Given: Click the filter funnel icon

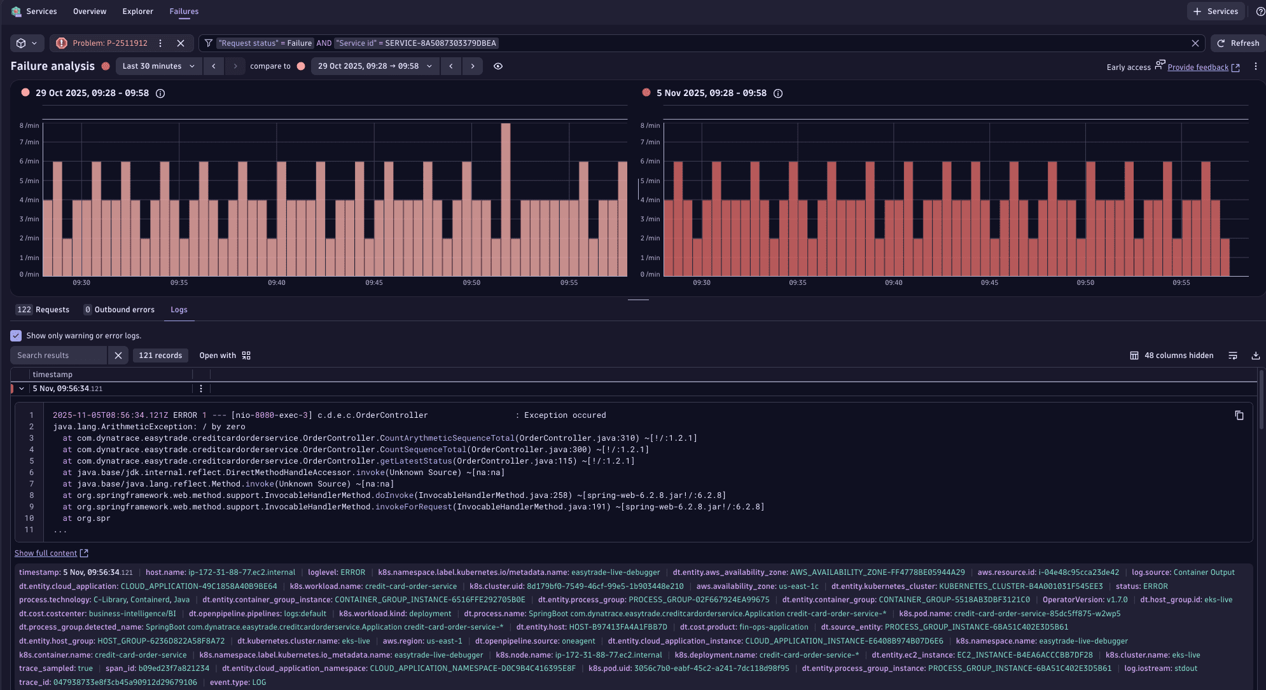Looking at the screenshot, I should [208, 43].
